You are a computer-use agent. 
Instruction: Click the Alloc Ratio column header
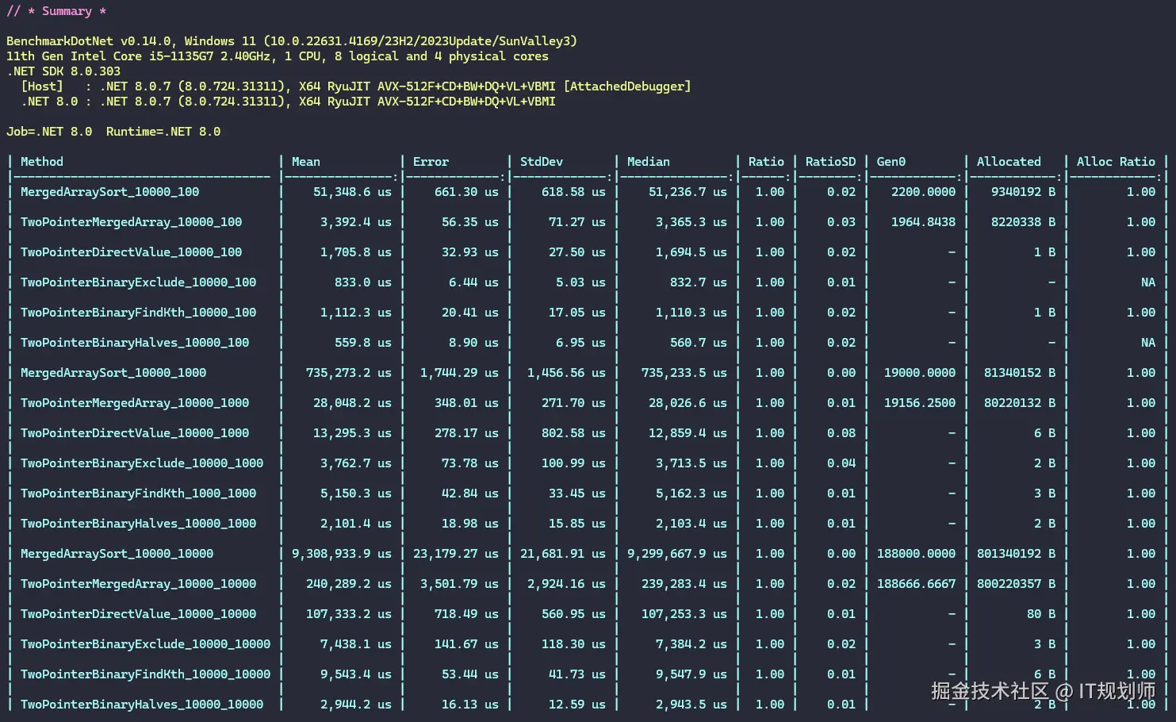coord(1116,162)
